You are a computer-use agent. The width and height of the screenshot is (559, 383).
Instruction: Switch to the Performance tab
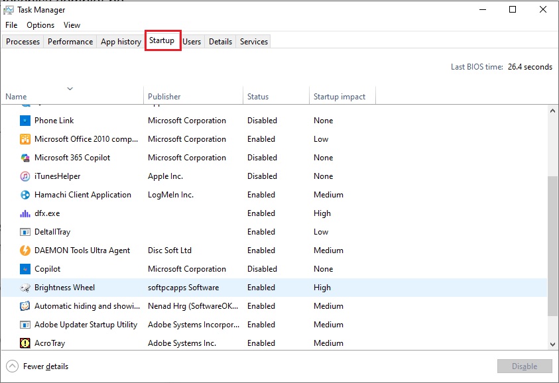(70, 42)
